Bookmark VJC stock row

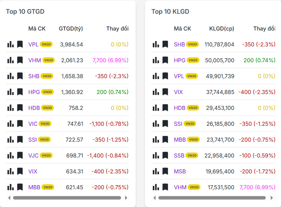click(x=20, y=155)
